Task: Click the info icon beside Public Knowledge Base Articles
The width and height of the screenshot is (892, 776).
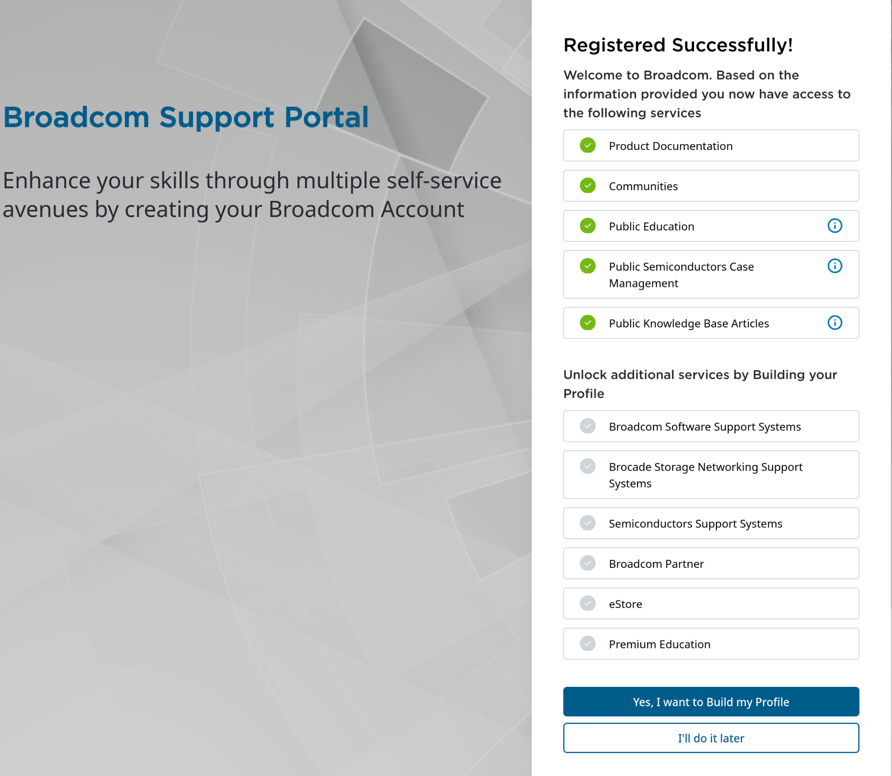Action: [x=835, y=323]
